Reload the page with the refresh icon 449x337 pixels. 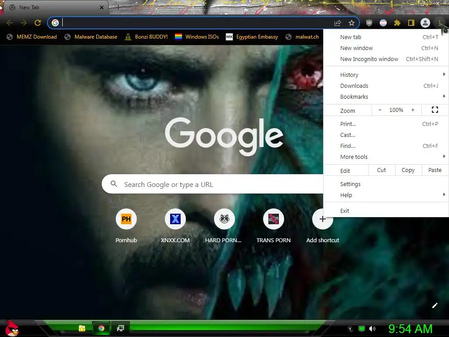click(38, 23)
